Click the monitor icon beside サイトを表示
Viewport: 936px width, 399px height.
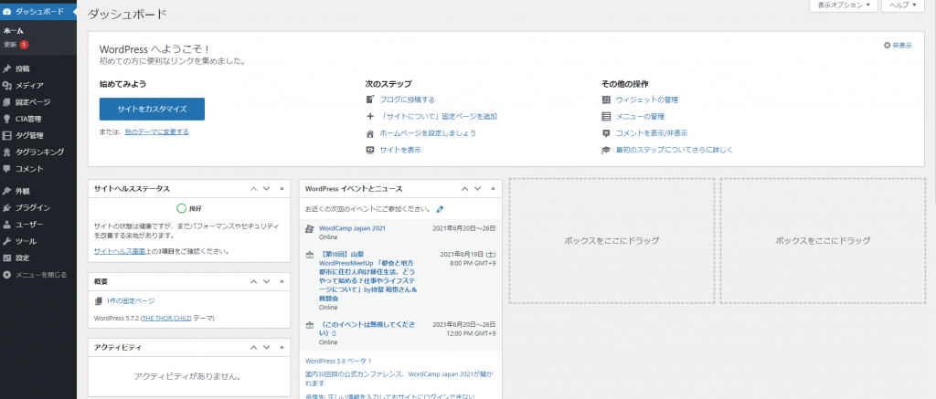[x=370, y=150]
